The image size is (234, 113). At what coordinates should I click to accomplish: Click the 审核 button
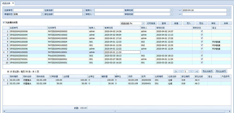coord(214,23)
